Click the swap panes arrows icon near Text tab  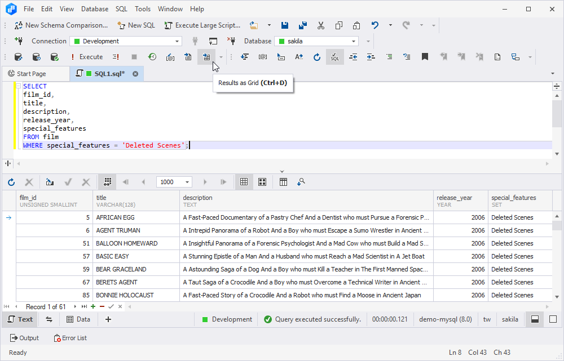(x=49, y=319)
